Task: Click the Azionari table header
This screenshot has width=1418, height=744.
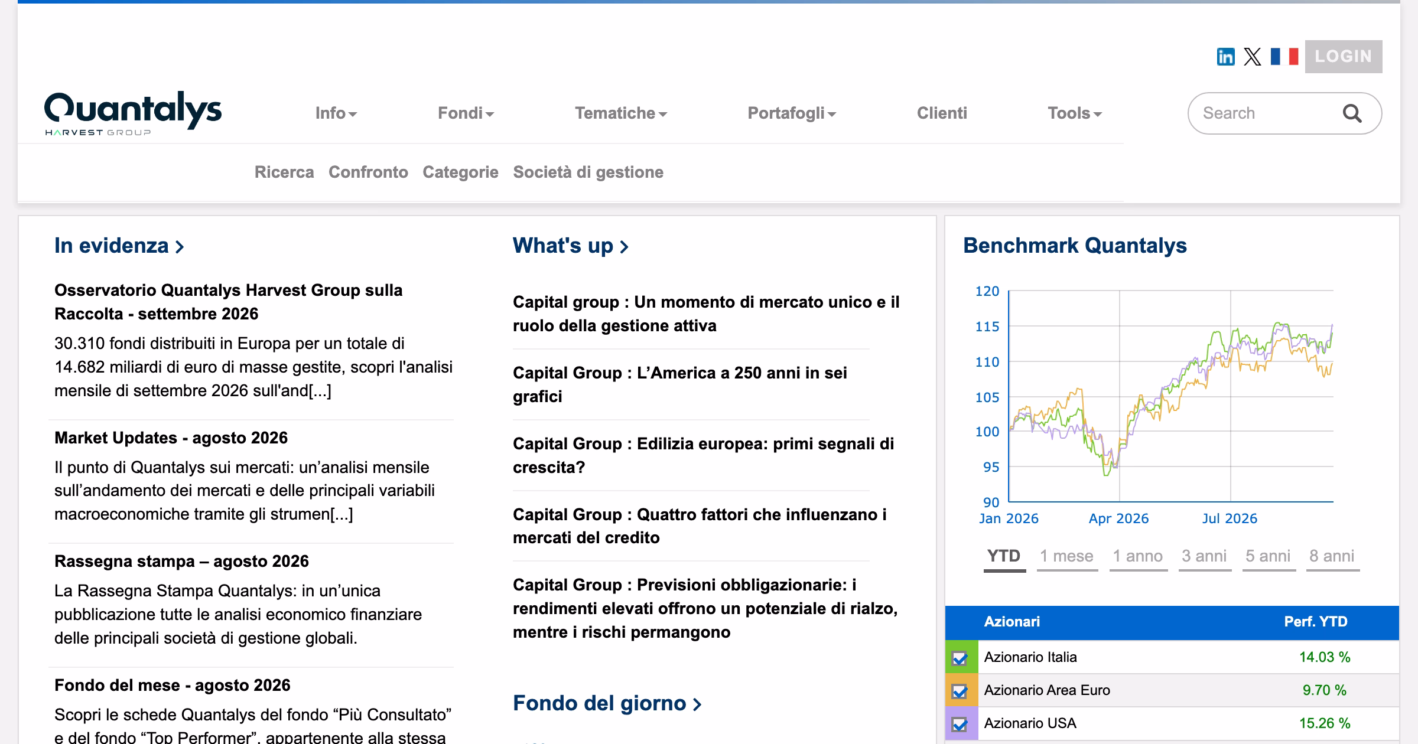Action: coord(1012,622)
